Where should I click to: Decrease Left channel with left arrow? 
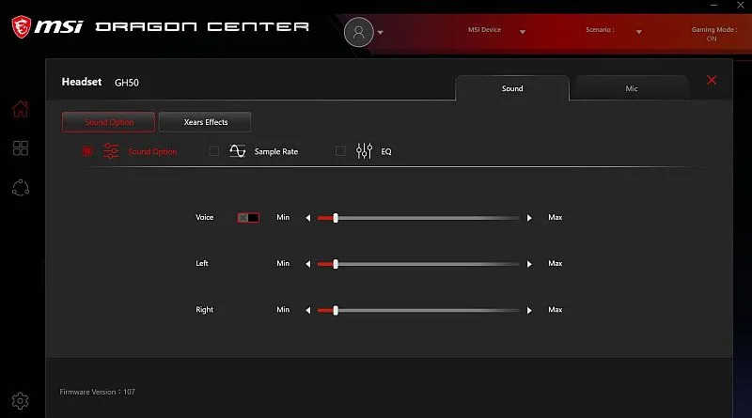(x=308, y=264)
